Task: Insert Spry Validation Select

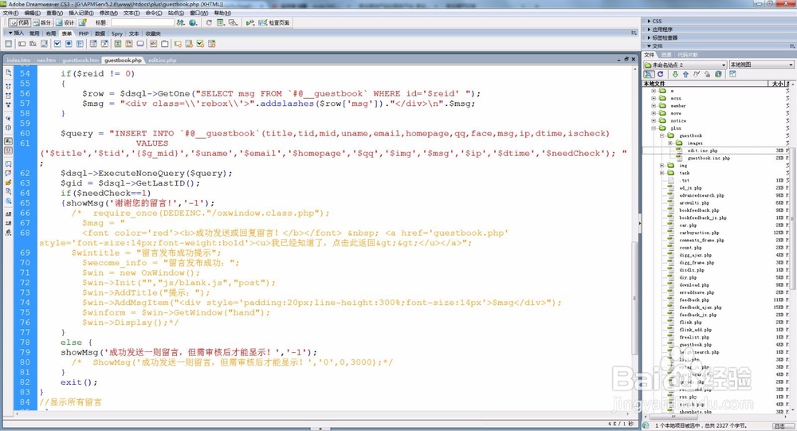Action: pyautogui.click(x=211, y=44)
